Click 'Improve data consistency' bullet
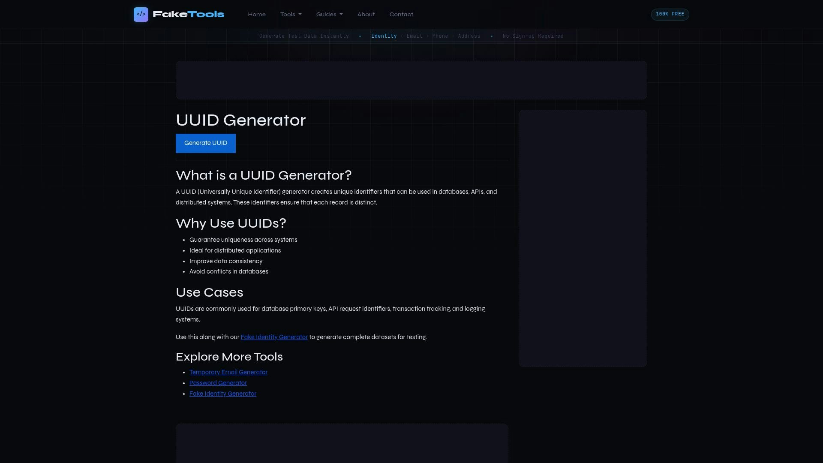Screen dimensions: 823x463 (226, 261)
